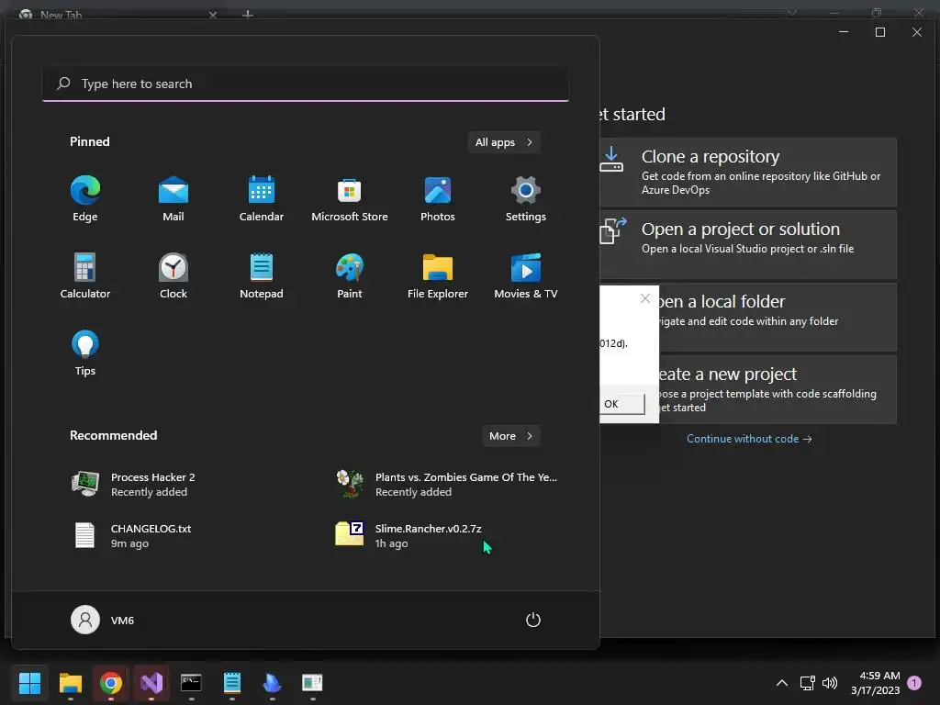Close the small white dialog box

click(645, 298)
